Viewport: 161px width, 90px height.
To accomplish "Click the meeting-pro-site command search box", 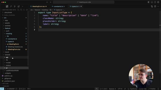I will [x=84, y=2].
